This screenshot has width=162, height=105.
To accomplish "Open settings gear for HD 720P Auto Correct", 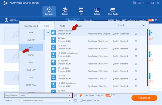I will (136, 86).
